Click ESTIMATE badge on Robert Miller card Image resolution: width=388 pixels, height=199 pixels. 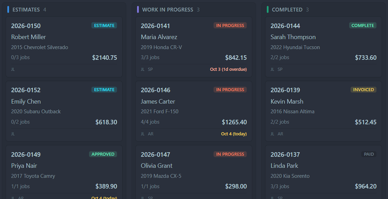click(x=104, y=25)
